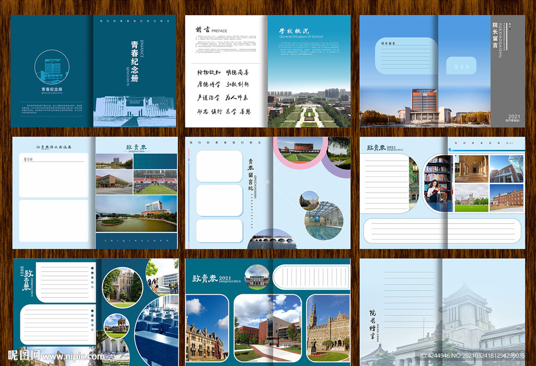Click the 签名处 signature box
The image size is (536, 366).
click(x=461, y=65)
